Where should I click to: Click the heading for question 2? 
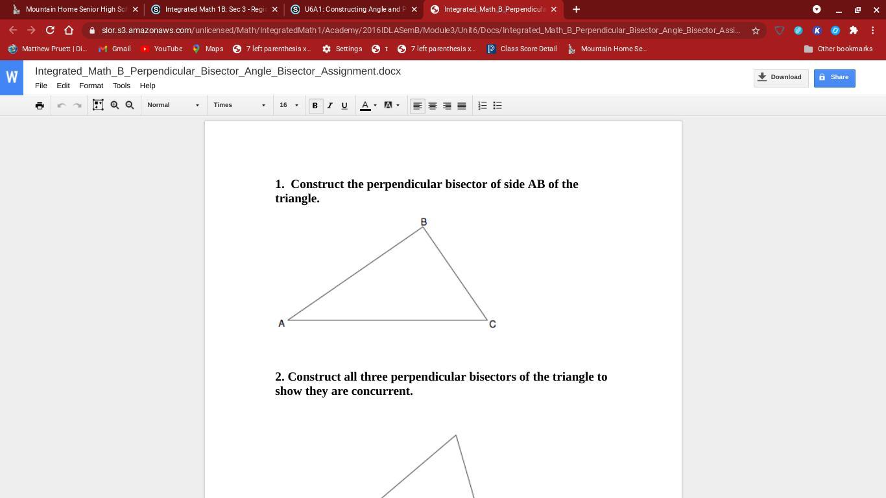point(441,384)
